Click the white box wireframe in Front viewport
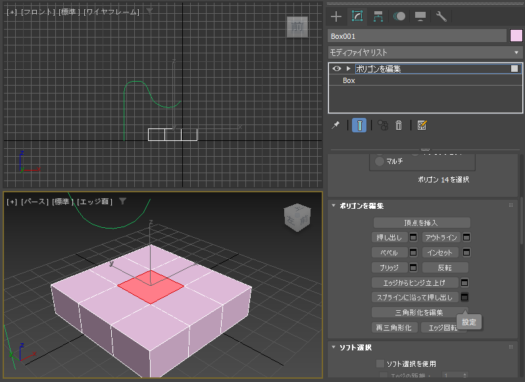The width and height of the screenshot is (525, 382). click(x=173, y=135)
